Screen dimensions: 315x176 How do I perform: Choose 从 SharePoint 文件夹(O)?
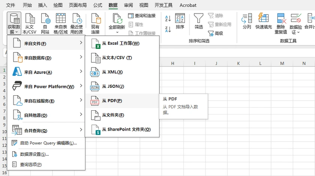point(122,129)
